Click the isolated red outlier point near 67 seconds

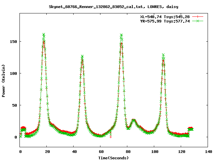point(111,137)
